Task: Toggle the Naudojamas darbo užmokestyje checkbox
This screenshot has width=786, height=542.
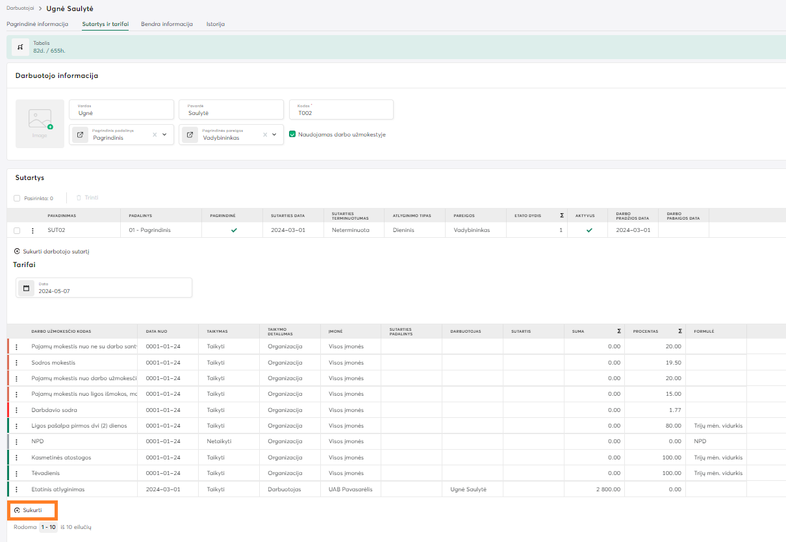Action: 292,135
